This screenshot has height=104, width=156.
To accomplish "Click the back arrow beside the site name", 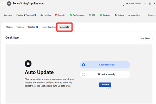I will click(3, 4).
